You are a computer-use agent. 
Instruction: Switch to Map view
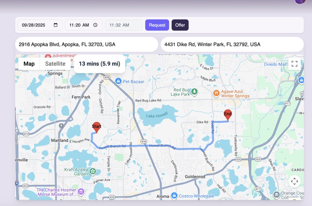pos(29,64)
